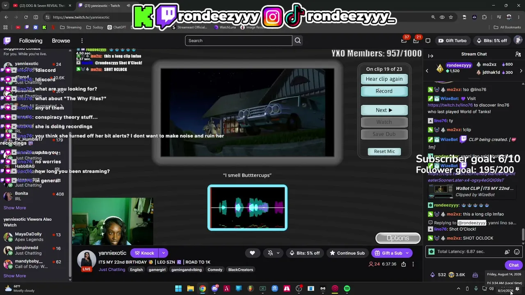Click the Continue Sub button
Viewport: 525px width, 295px height.
click(x=347, y=253)
